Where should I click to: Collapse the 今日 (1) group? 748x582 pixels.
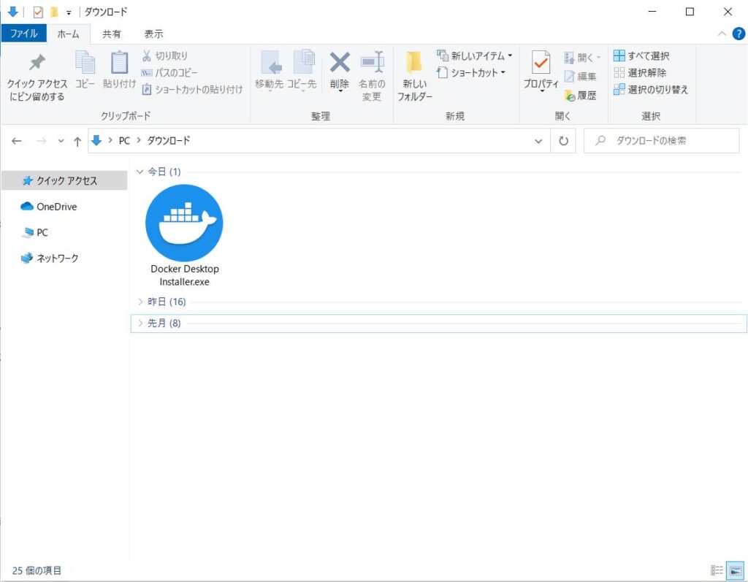pyautogui.click(x=140, y=172)
